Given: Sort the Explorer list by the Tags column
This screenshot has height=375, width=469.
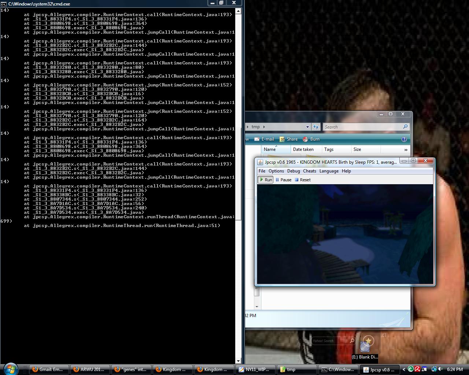Looking at the screenshot, I should [x=336, y=149].
